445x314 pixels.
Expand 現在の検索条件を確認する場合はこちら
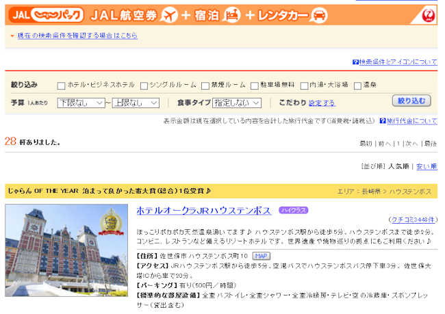click(x=77, y=36)
